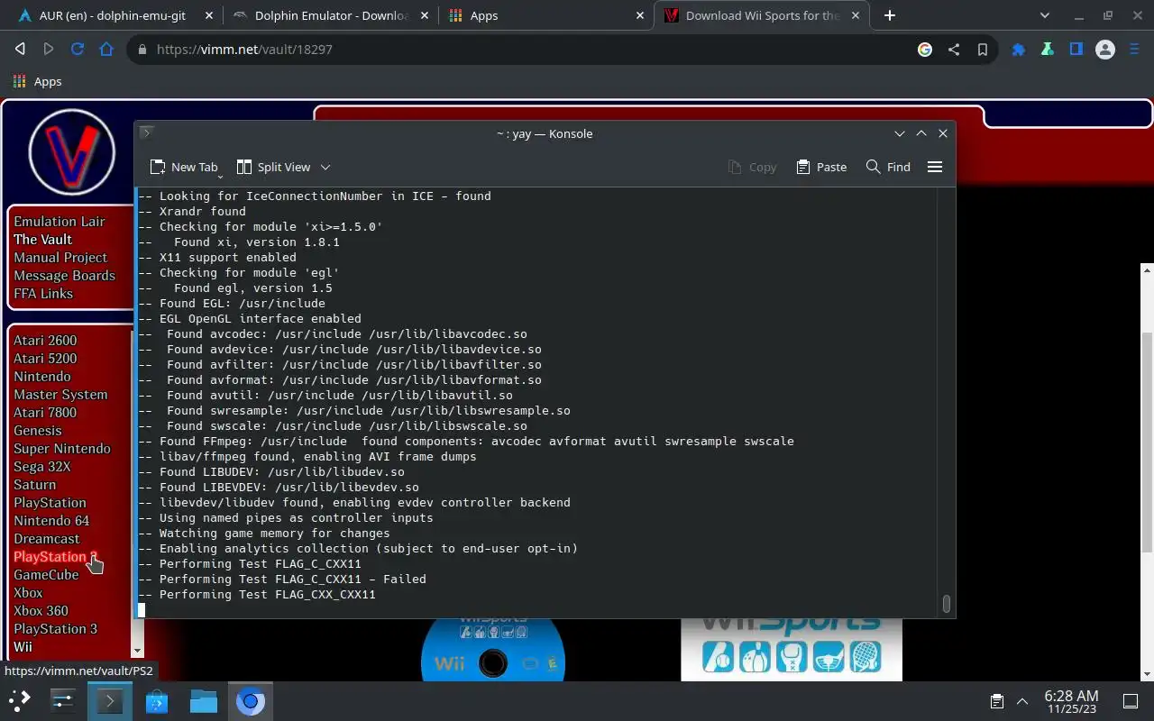Select Super Nintendo link
The width and height of the screenshot is (1154, 721).
(x=62, y=448)
